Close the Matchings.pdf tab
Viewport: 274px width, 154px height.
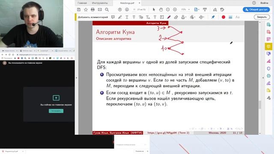point(139,3)
